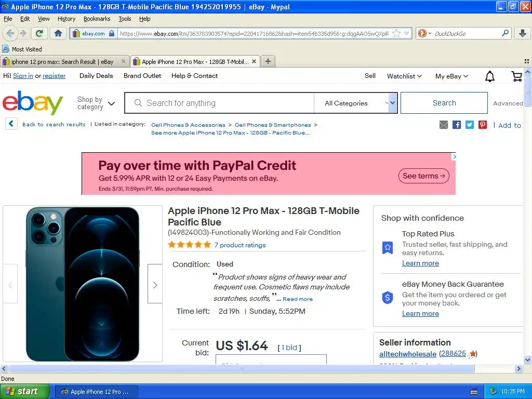
Task: Open the Windows start button
Action: 24,391
